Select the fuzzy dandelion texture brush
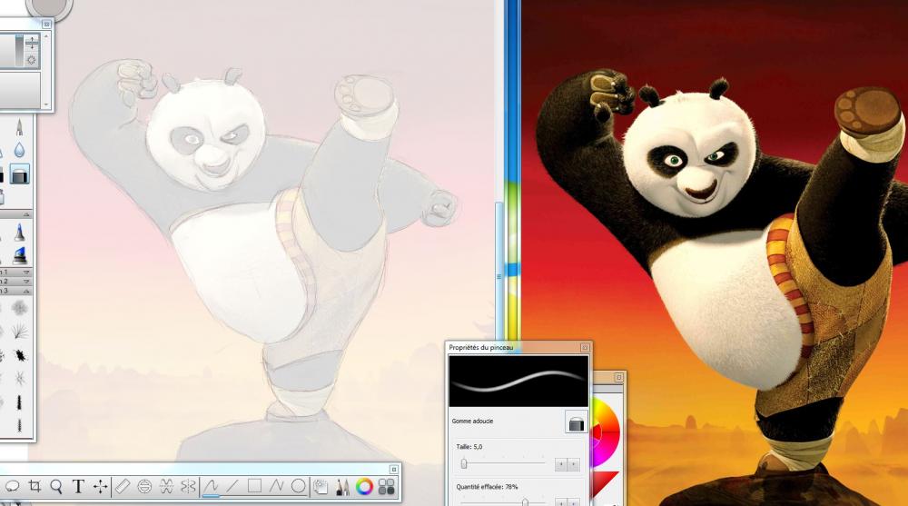This screenshot has width=908, height=506. pos(19,307)
